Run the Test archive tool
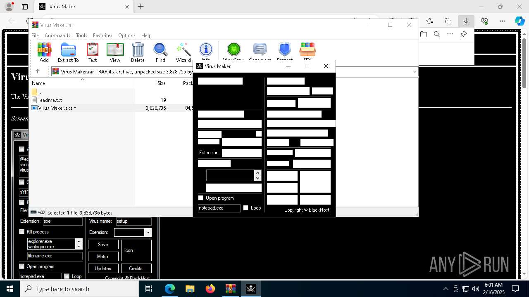529x297 pixels. click(x=93, y=52)
